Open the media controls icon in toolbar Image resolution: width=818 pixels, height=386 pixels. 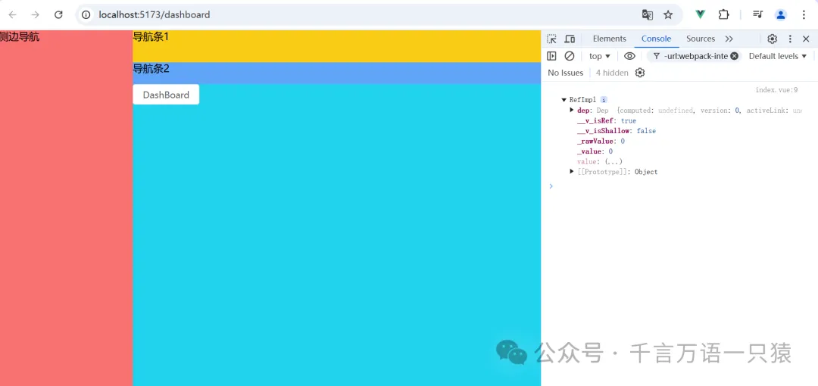coord(757,14)
